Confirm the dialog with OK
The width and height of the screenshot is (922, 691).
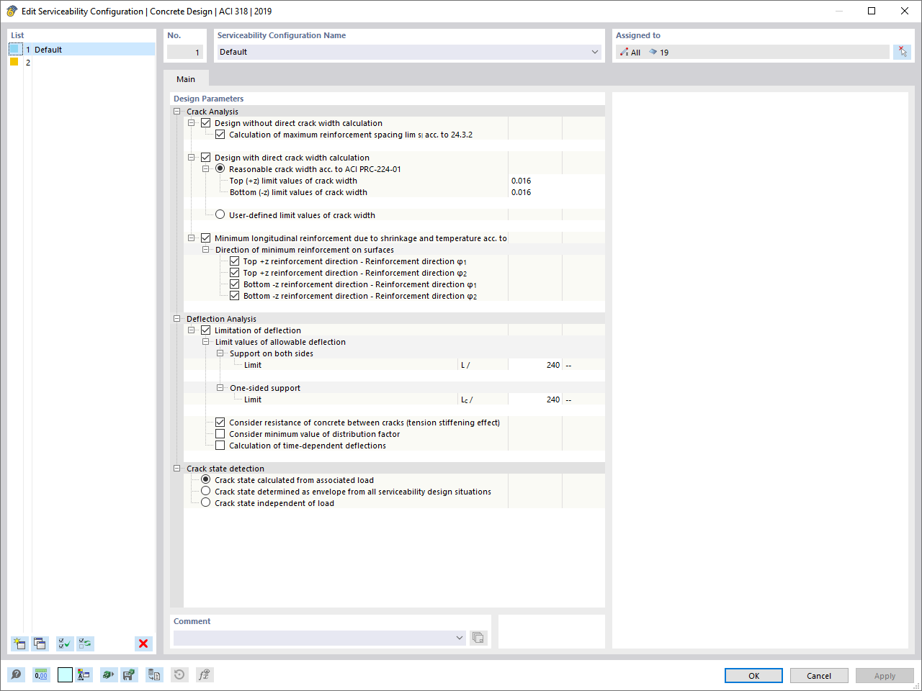tap(753, 675)
